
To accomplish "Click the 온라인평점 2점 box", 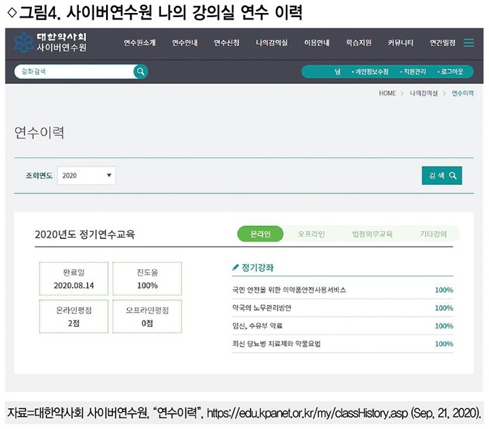I will pos(73,316).
